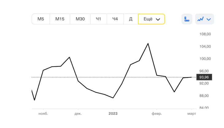Select the Ч1 hourly interval
The width and height of the screenshot is (224, 128).
pyautogui.click(x=98, y=19)
